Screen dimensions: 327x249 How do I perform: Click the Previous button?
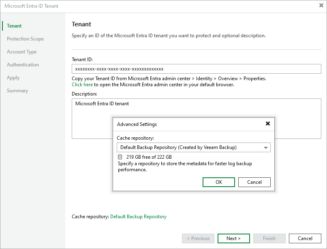198,238
